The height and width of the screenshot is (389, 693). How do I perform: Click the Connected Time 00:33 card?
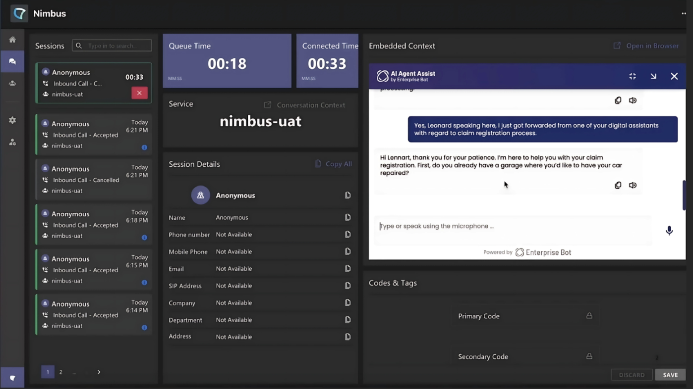327,61
